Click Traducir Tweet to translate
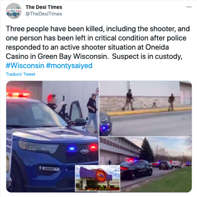Screen dimensions: 197x197 pos(21,74)
